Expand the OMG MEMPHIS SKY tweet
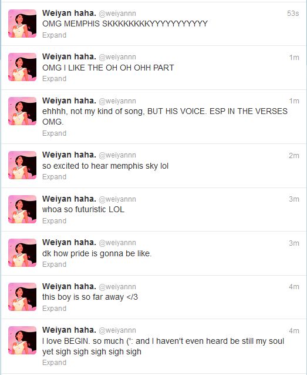This screenshot has height=375, width=307. (x=54, y=35)
